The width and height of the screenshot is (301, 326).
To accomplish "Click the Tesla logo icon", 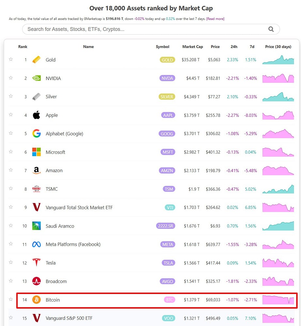I will click(x=37, y=262).
